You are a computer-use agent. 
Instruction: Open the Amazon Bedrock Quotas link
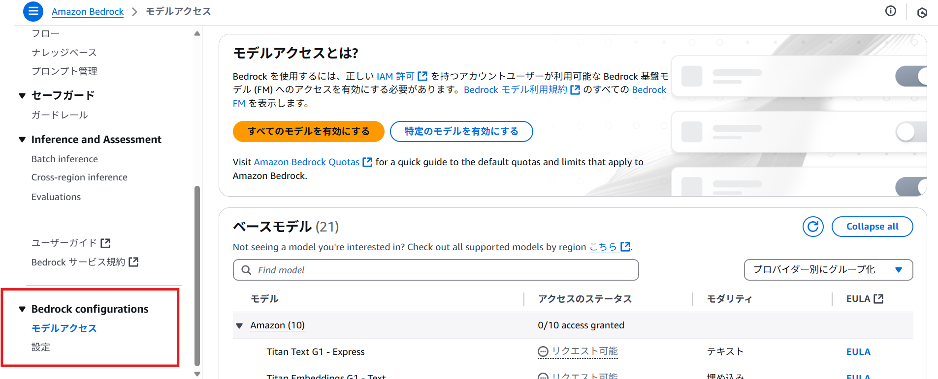tap(307, 162)
